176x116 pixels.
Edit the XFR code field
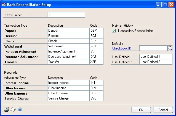[x=96, y=62]
